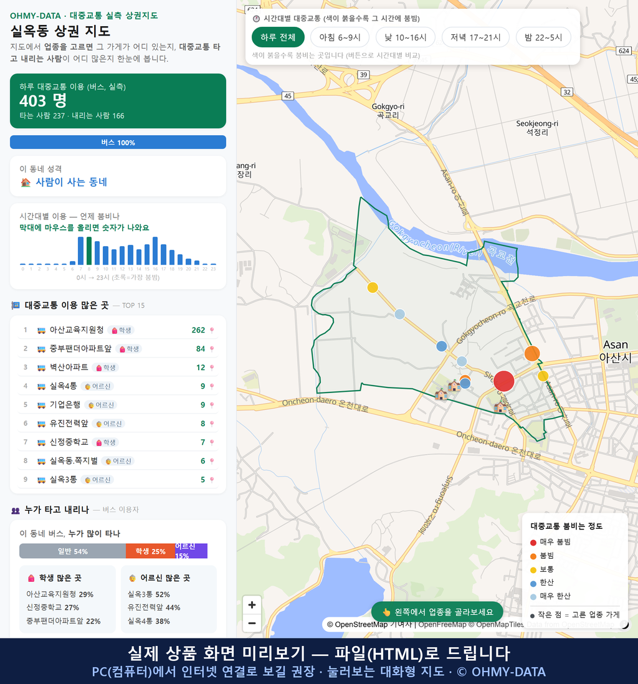This screenshot has width=638, height=684.
Task: Select the 중부팬더아파트앞 stop name
Action: pyautogui.click(x=81, y=349)
